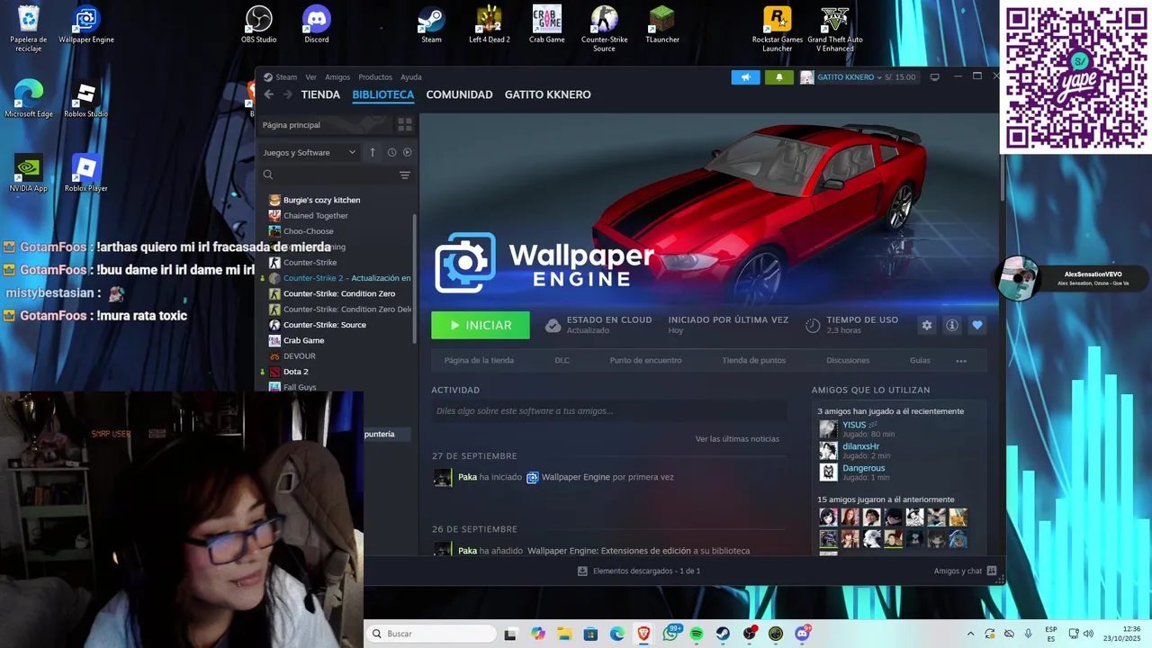
Task: Open Steam notifications bell
Action: (779, 77)
